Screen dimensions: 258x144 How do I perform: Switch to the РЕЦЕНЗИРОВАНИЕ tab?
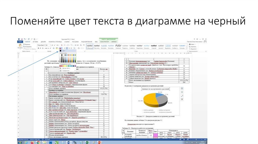click(x=87, y=42)
